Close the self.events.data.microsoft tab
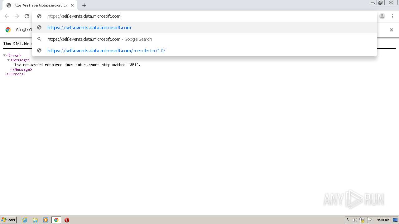The width and height of the screenshot is (399, 224). [x=72, y=5]
